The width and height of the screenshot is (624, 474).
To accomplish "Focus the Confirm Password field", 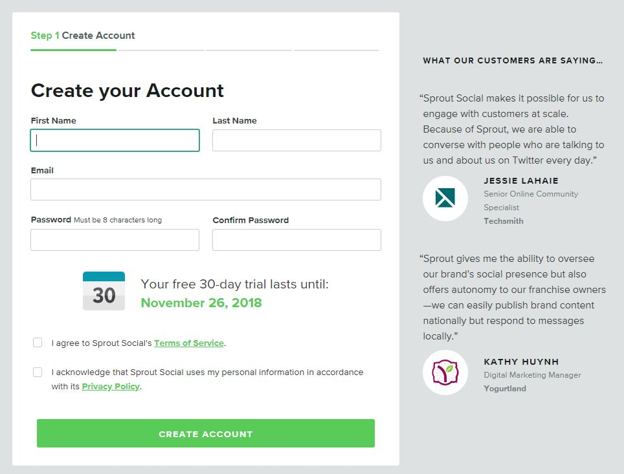I will point(296,240).
